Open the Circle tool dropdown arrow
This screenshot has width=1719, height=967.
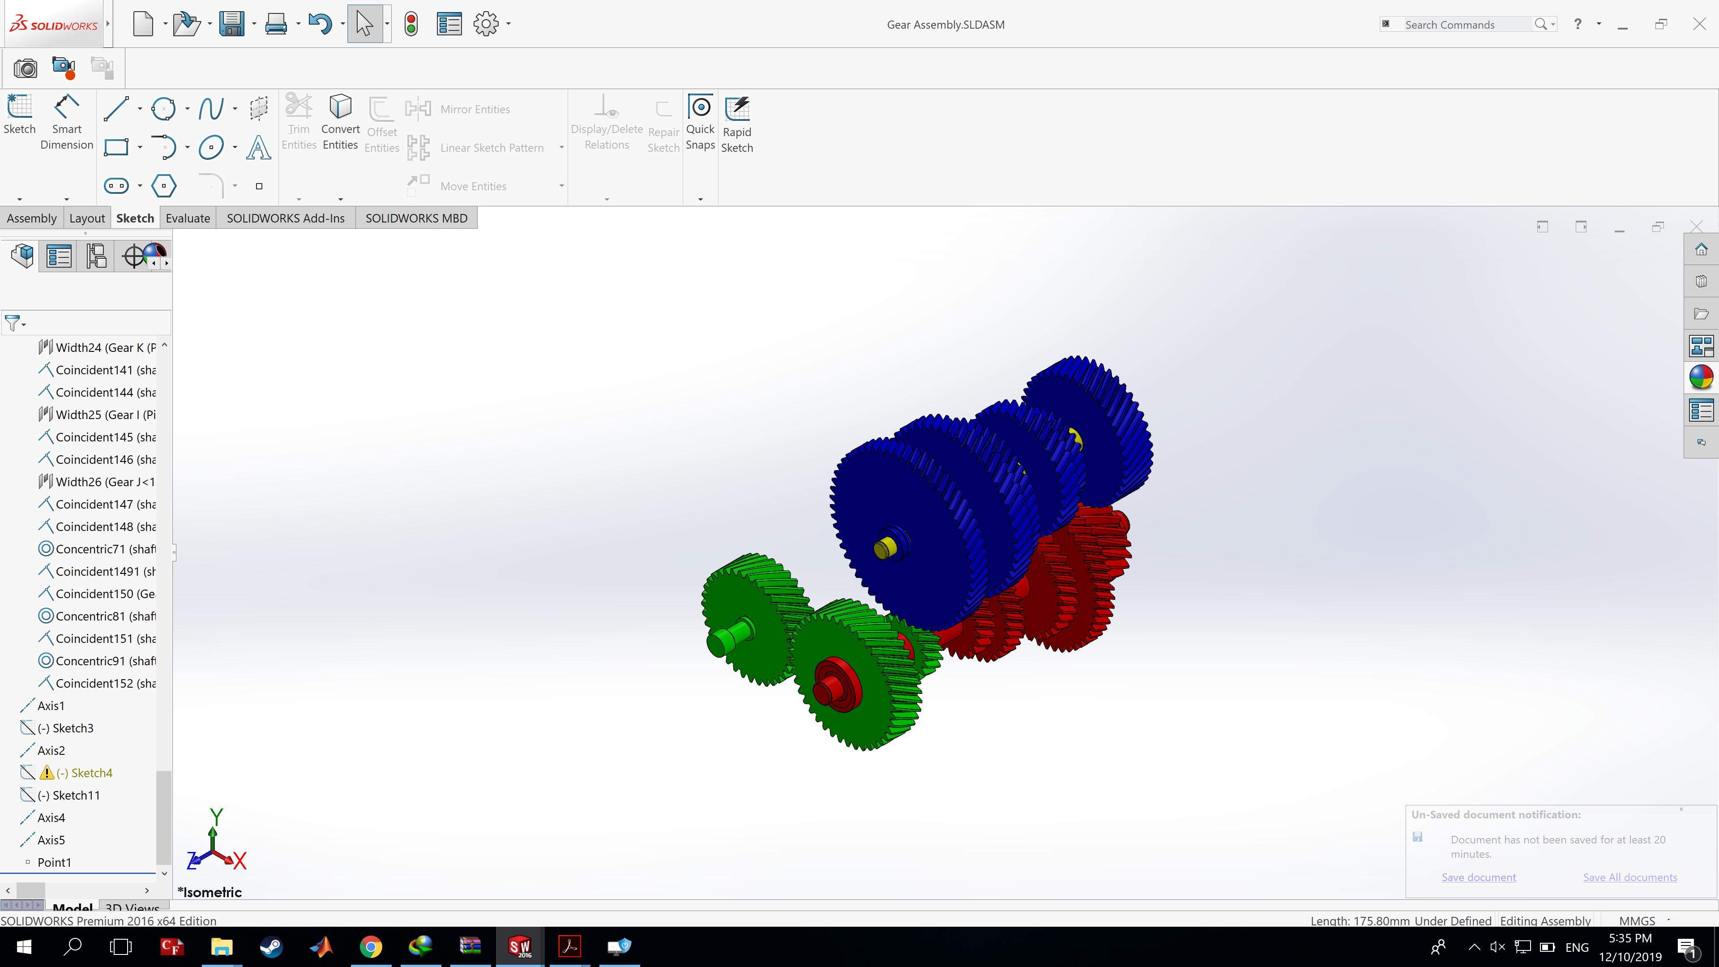click(187, 109)
